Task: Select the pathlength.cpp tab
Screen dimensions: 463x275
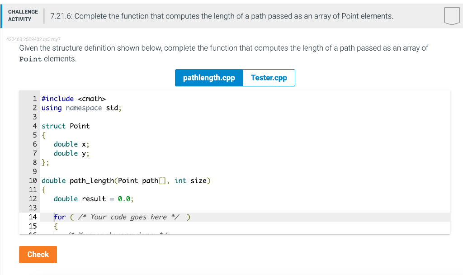Action: click(209, 78)
